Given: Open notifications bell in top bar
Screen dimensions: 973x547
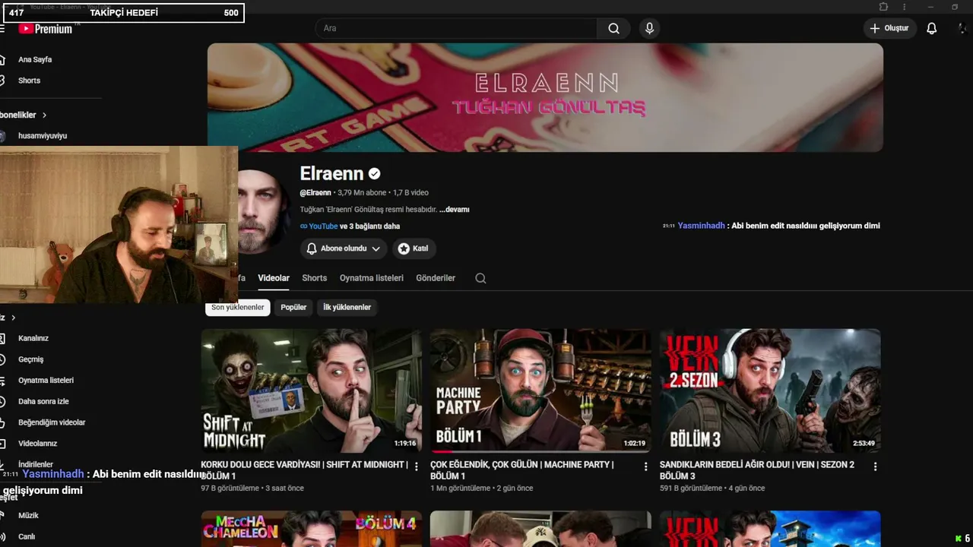Looking at the screenshot, I should click(931, 28).
